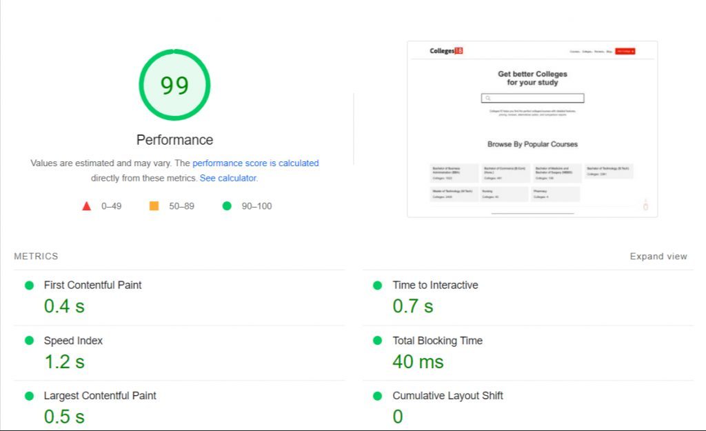This screenshot has height=431, width=706.
Task: Expand the Total Blocking Time metric row
Action: click(527, 353)
